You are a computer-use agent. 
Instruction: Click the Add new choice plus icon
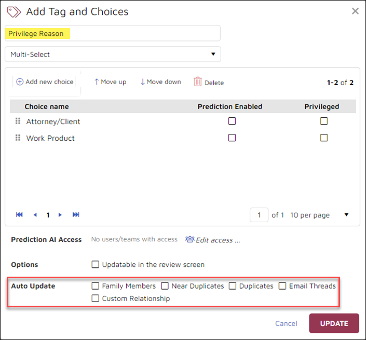[20, 82]
